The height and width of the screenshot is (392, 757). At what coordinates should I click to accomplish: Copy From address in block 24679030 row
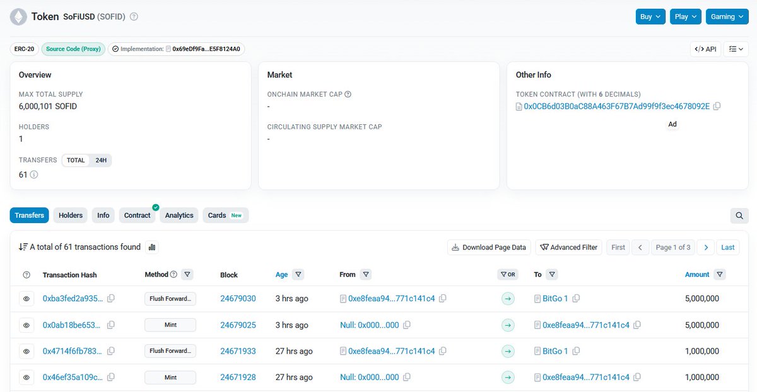(443, 299)
